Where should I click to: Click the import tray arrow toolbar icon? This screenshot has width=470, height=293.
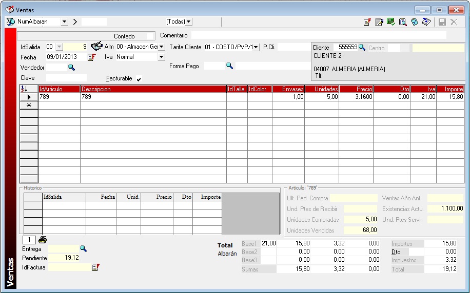click(x=426, y=22)
